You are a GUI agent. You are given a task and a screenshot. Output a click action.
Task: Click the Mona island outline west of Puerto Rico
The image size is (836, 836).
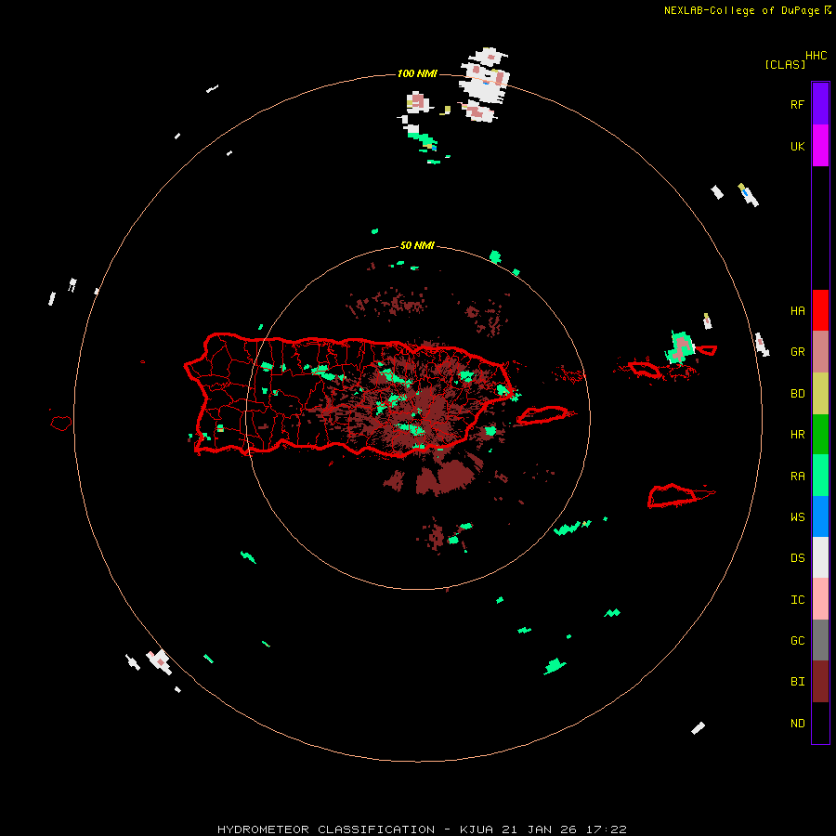pos(60,424)
